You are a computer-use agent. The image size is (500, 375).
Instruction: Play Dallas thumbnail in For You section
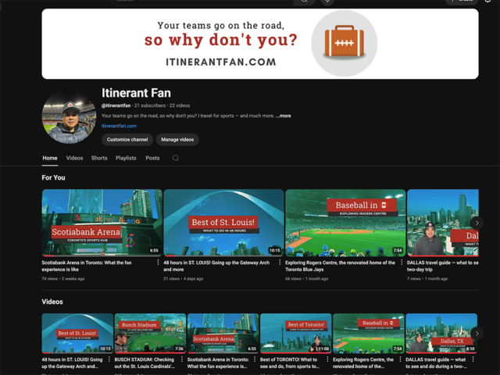coord(443,223)
